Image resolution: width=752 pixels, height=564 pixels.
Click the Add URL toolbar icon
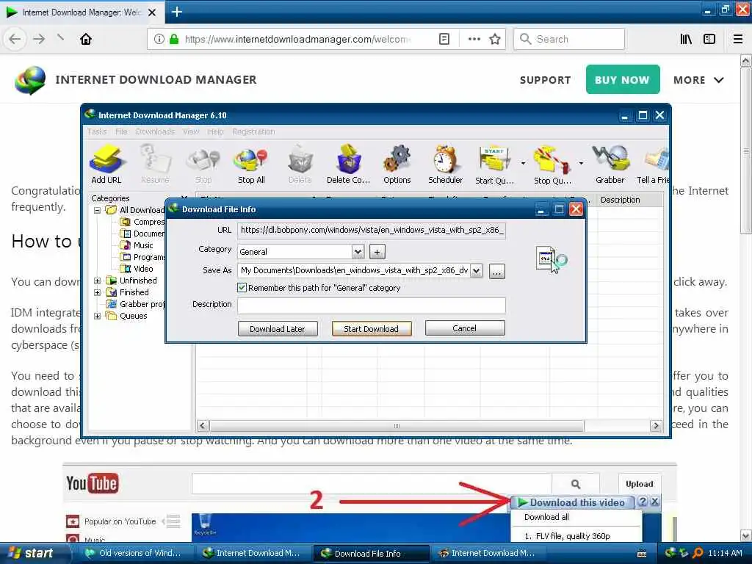point(106,165)
